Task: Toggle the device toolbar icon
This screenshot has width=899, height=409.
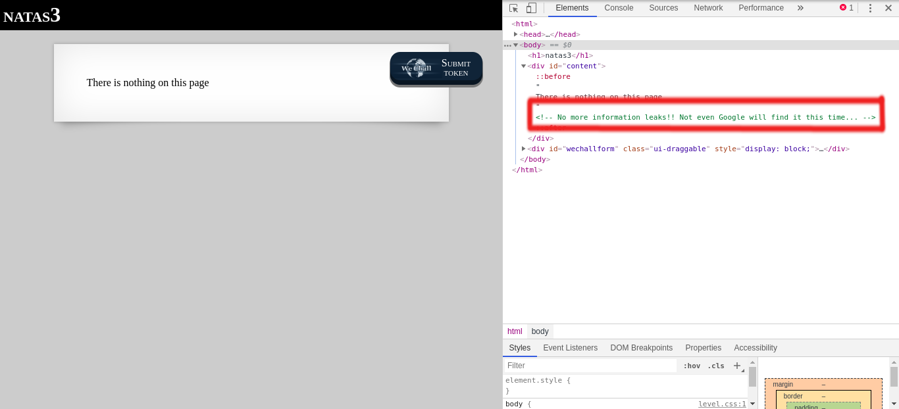Action: pyautogui.click(x=531, y=8)
